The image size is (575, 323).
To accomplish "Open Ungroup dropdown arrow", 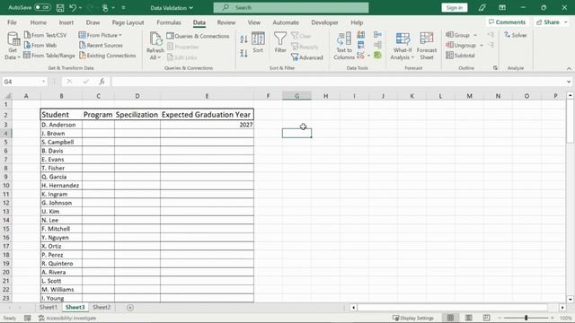I will (x=482, y=46).
